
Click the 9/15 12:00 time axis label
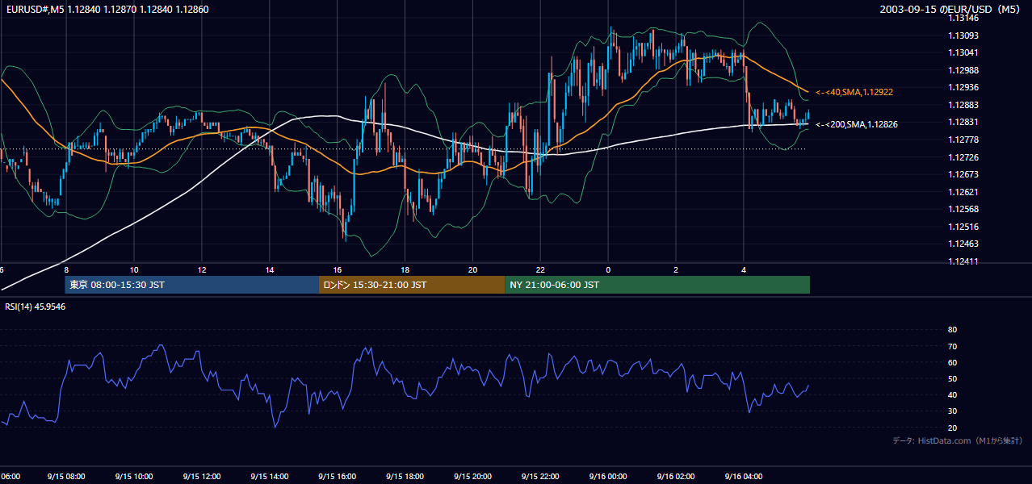click(202, 477)
